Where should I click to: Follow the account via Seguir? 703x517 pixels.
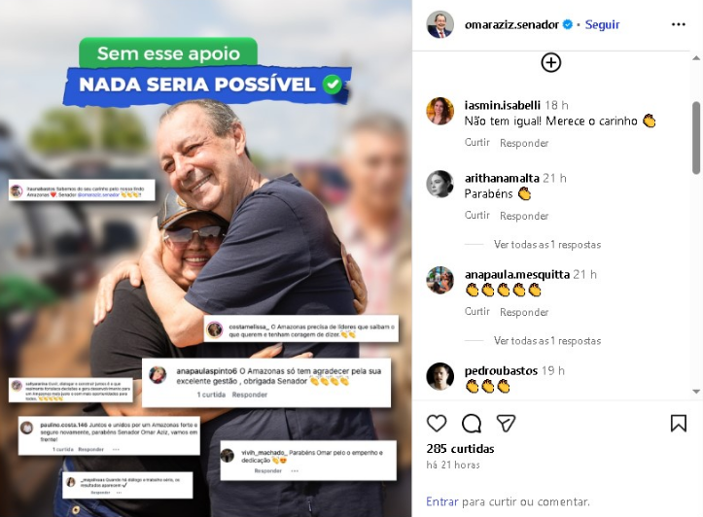[x=602, y=24]
